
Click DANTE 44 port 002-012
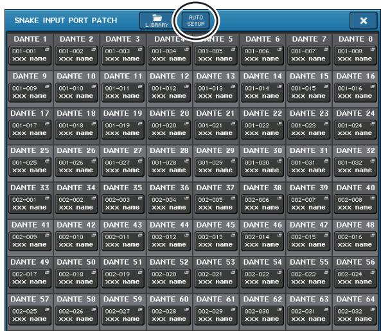click(x=170, y=241)
